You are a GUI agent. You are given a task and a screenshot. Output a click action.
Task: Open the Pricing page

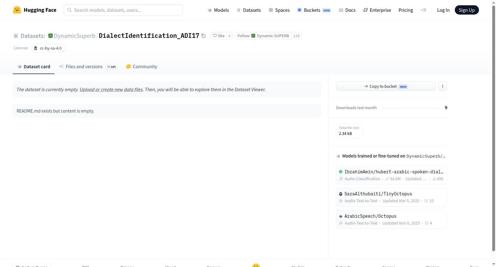[x=406, y=10]
